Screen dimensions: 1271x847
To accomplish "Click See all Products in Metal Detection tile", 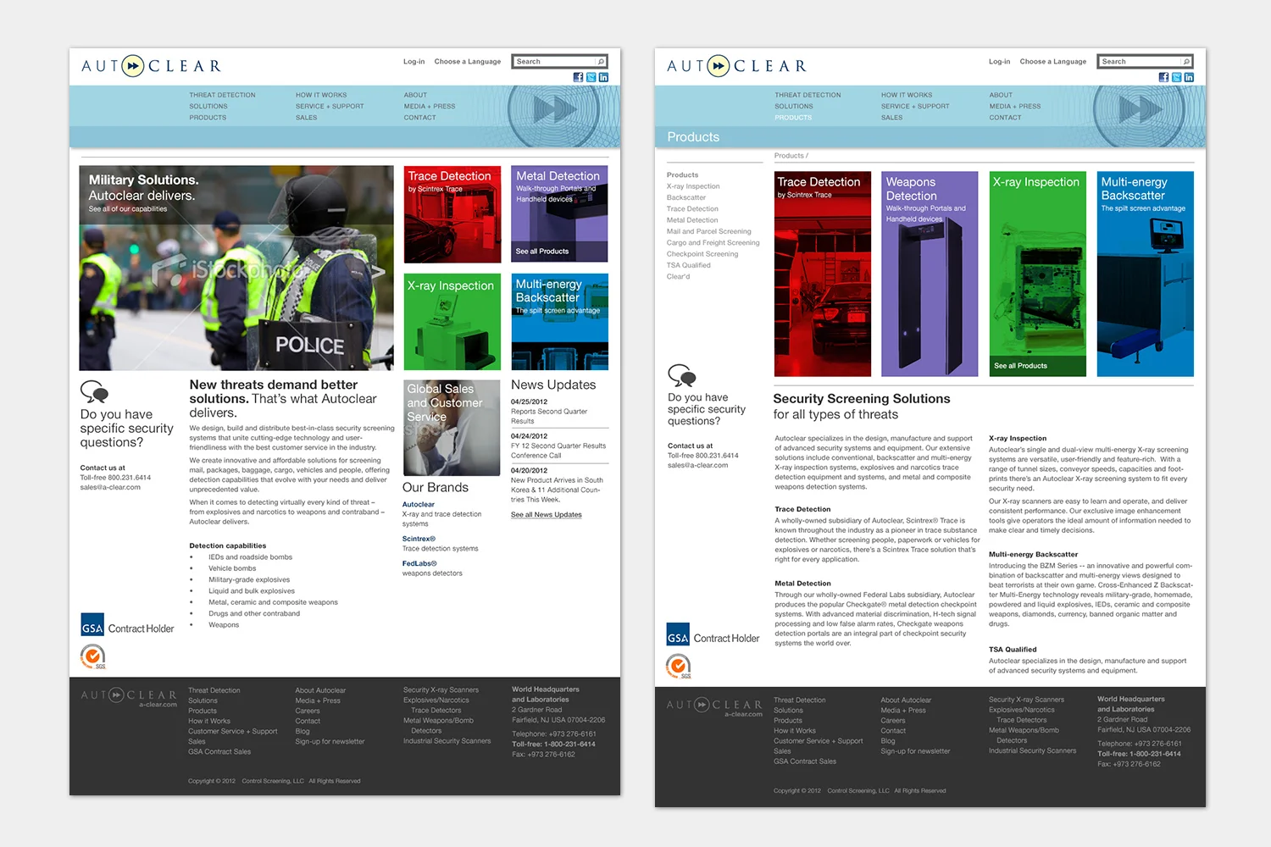I will pyautogui.click(x=542, y=252).
